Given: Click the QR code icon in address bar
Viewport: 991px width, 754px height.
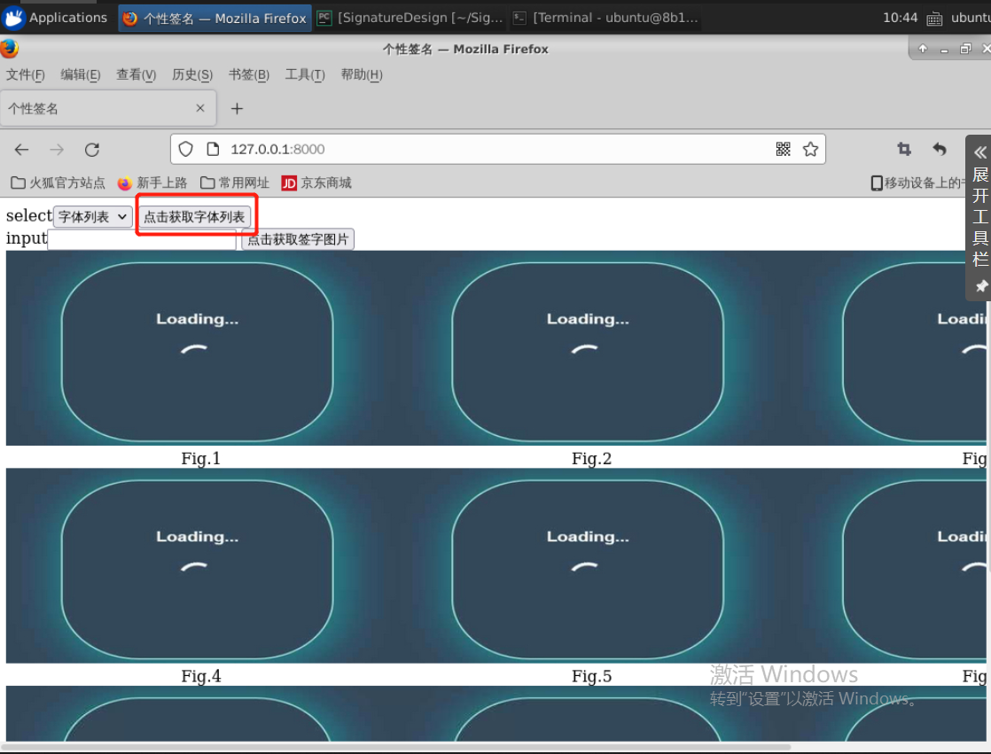Looking at the screenshot, I should click(783, 149).
